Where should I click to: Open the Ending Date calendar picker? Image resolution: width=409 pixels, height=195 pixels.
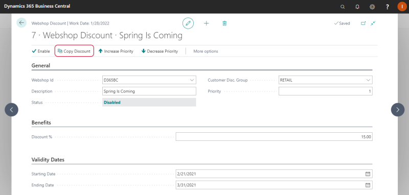(368, 185)
